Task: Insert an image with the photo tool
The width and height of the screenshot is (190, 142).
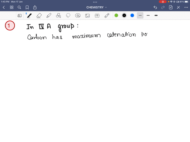Action: 87,16
